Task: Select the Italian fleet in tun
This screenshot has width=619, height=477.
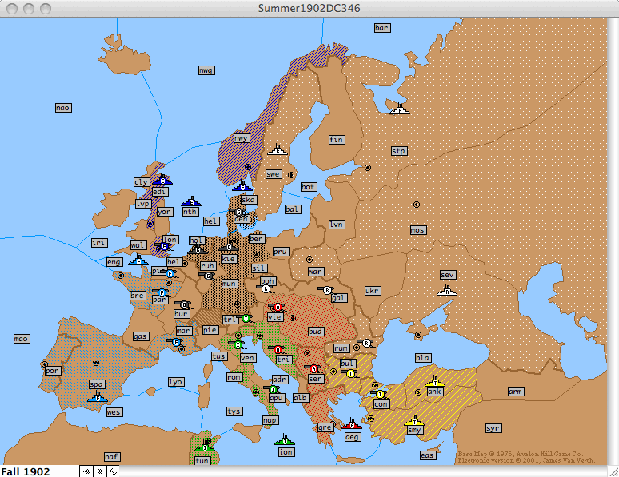Action: tap(205, 447)
